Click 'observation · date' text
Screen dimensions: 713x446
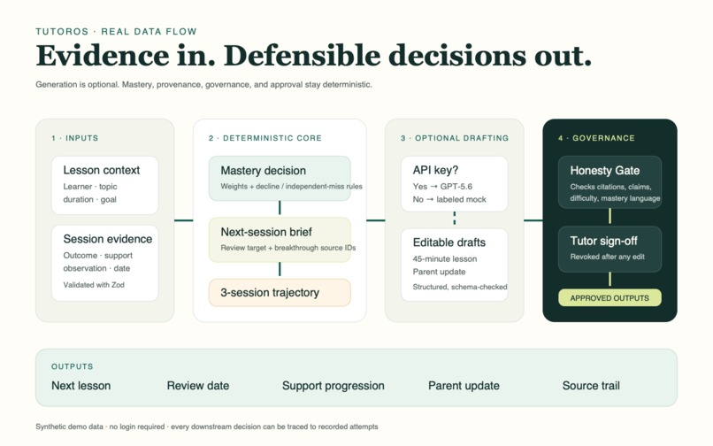pyautogui.click(x=96, y=268)
